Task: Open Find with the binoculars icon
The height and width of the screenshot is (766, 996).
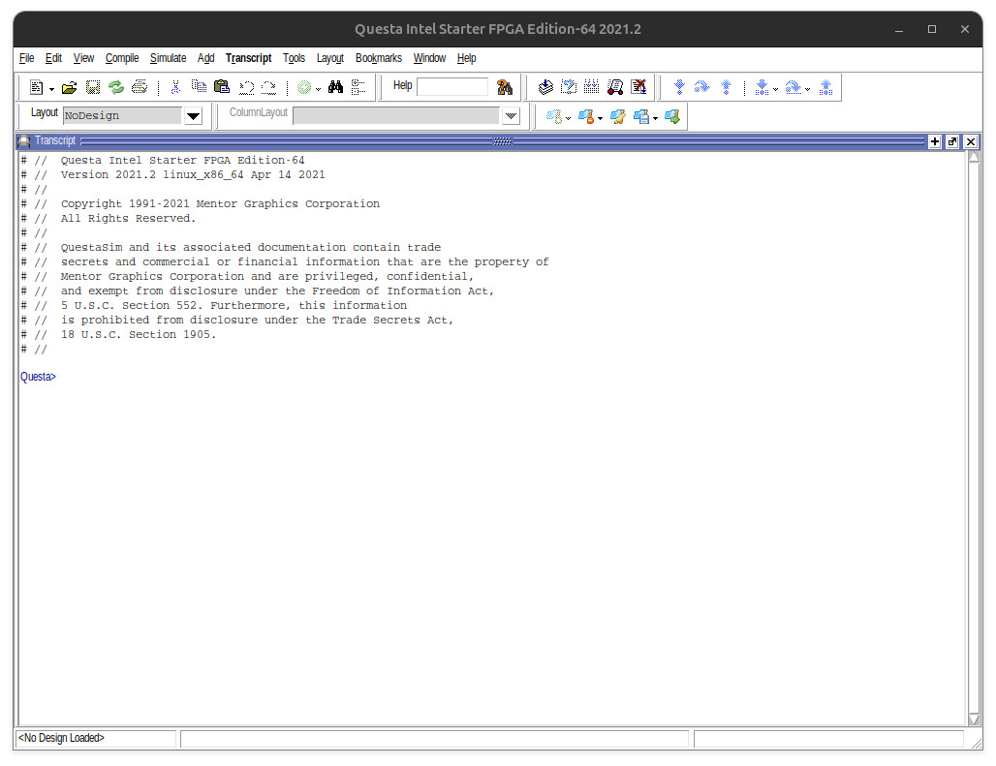Action: (335, 87)
